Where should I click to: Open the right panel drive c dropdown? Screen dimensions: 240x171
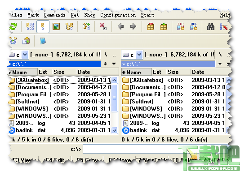point(139,55)
